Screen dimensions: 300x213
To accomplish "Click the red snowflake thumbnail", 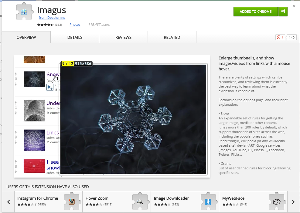I will (34, 166).
